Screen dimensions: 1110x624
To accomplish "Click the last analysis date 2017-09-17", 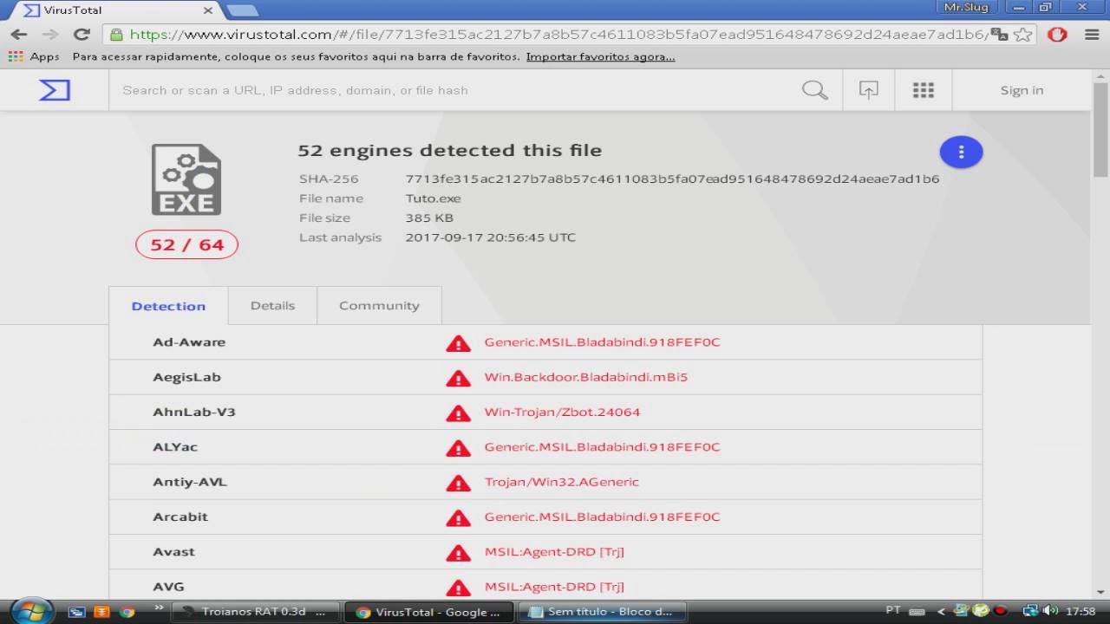I will point(490,237).
